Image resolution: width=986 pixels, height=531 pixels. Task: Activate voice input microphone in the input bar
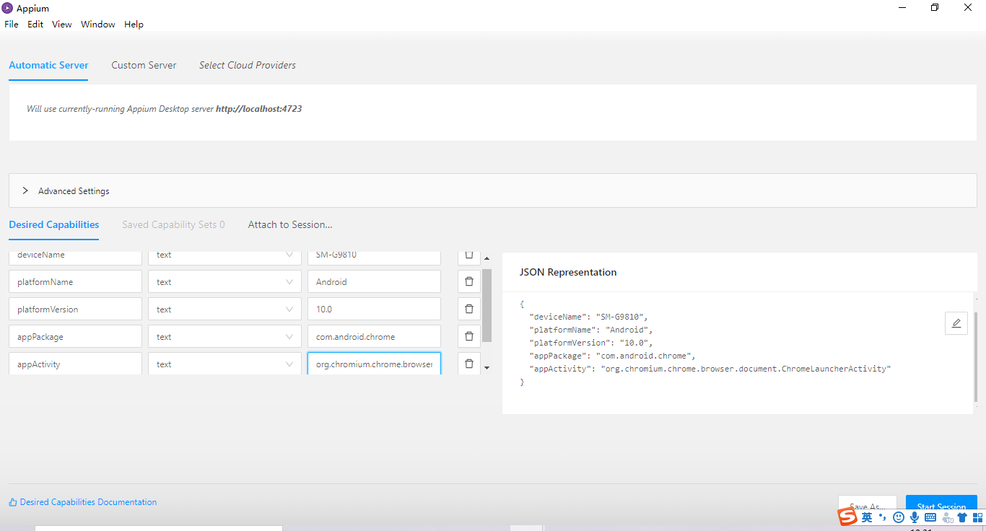click(915, 517)
